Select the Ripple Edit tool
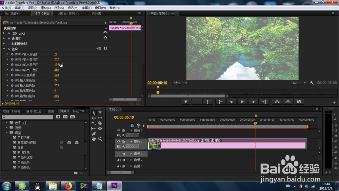Viewport: 339px width, 191px height. [94, 118]
